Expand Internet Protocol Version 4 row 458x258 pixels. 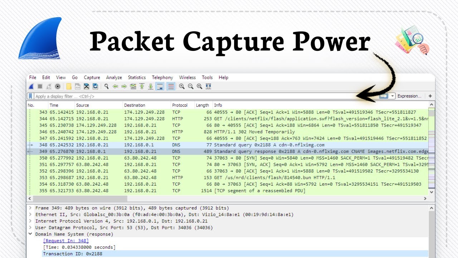click(x=30, y=221)
